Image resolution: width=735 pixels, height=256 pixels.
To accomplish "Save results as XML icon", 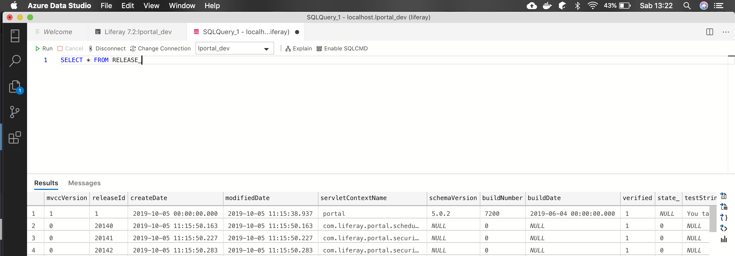I will point(724,229).
